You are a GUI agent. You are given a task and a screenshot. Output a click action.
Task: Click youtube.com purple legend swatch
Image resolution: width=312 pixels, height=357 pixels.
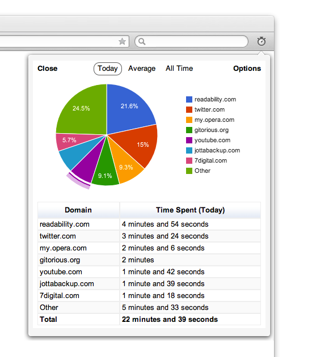click(x=189, y=141)
